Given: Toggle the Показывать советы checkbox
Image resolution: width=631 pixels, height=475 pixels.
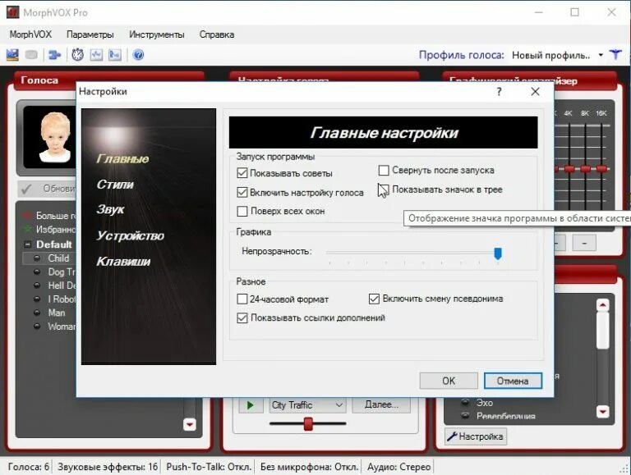Looking at the screenshot, I should click(x=242, y=173).
